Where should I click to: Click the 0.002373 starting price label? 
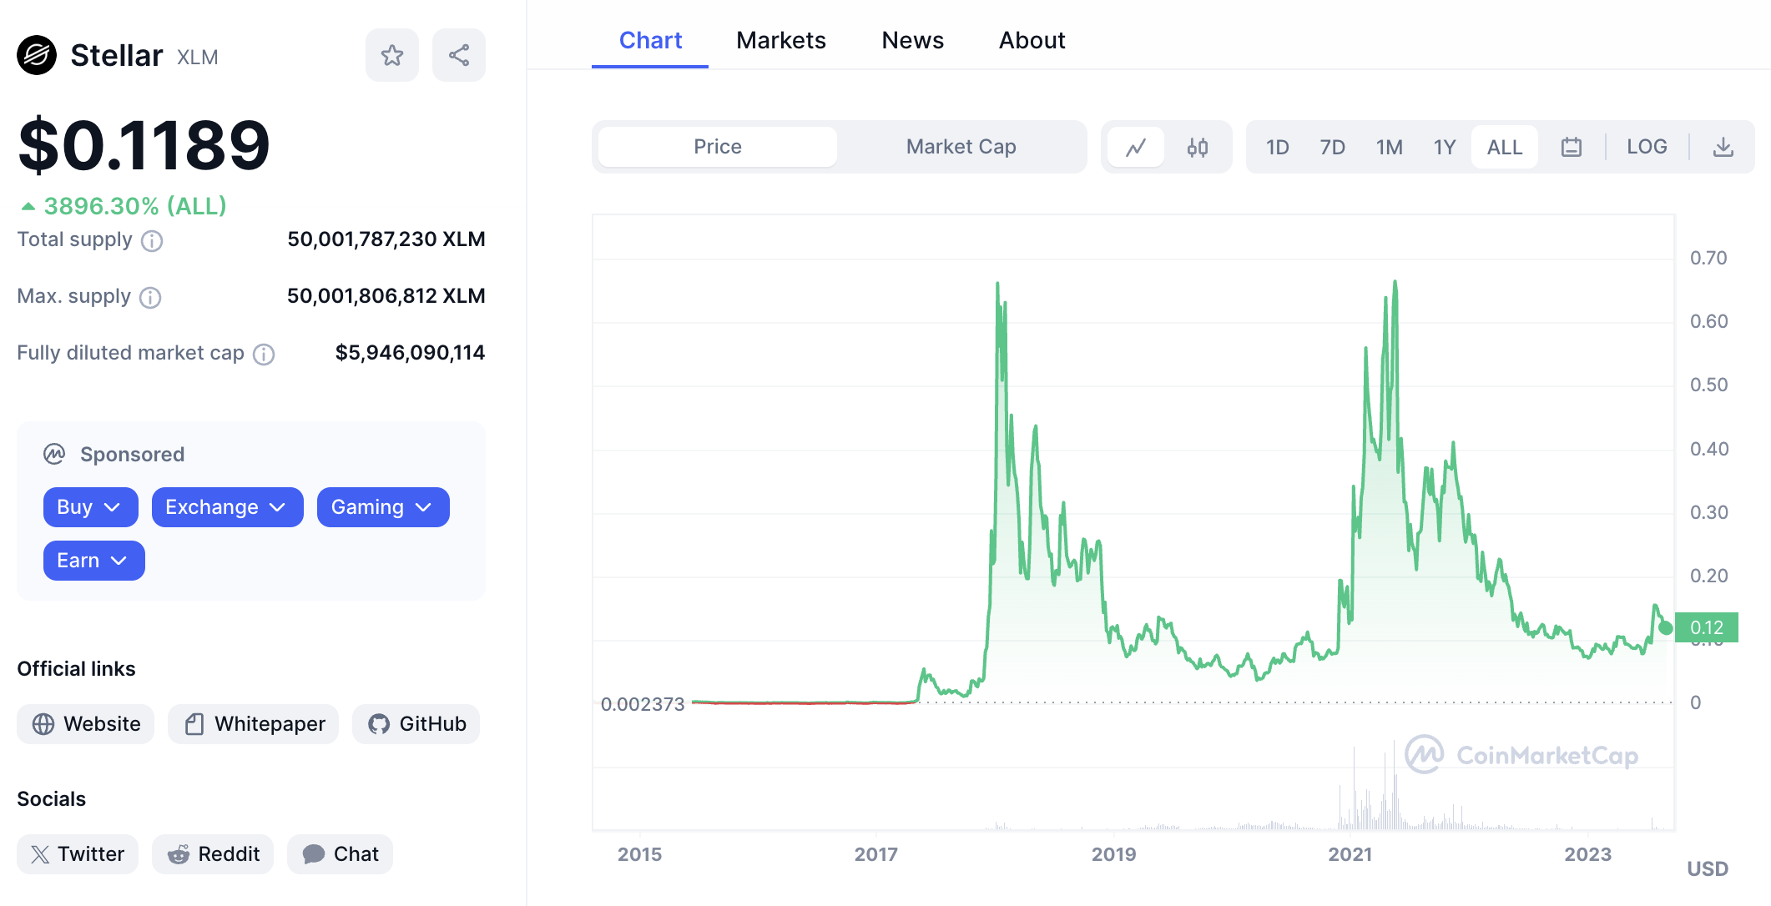point(643,704)
